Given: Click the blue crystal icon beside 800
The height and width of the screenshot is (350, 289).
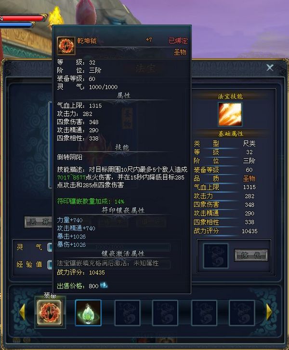Looking at the screenshot, I should (104, 285).
